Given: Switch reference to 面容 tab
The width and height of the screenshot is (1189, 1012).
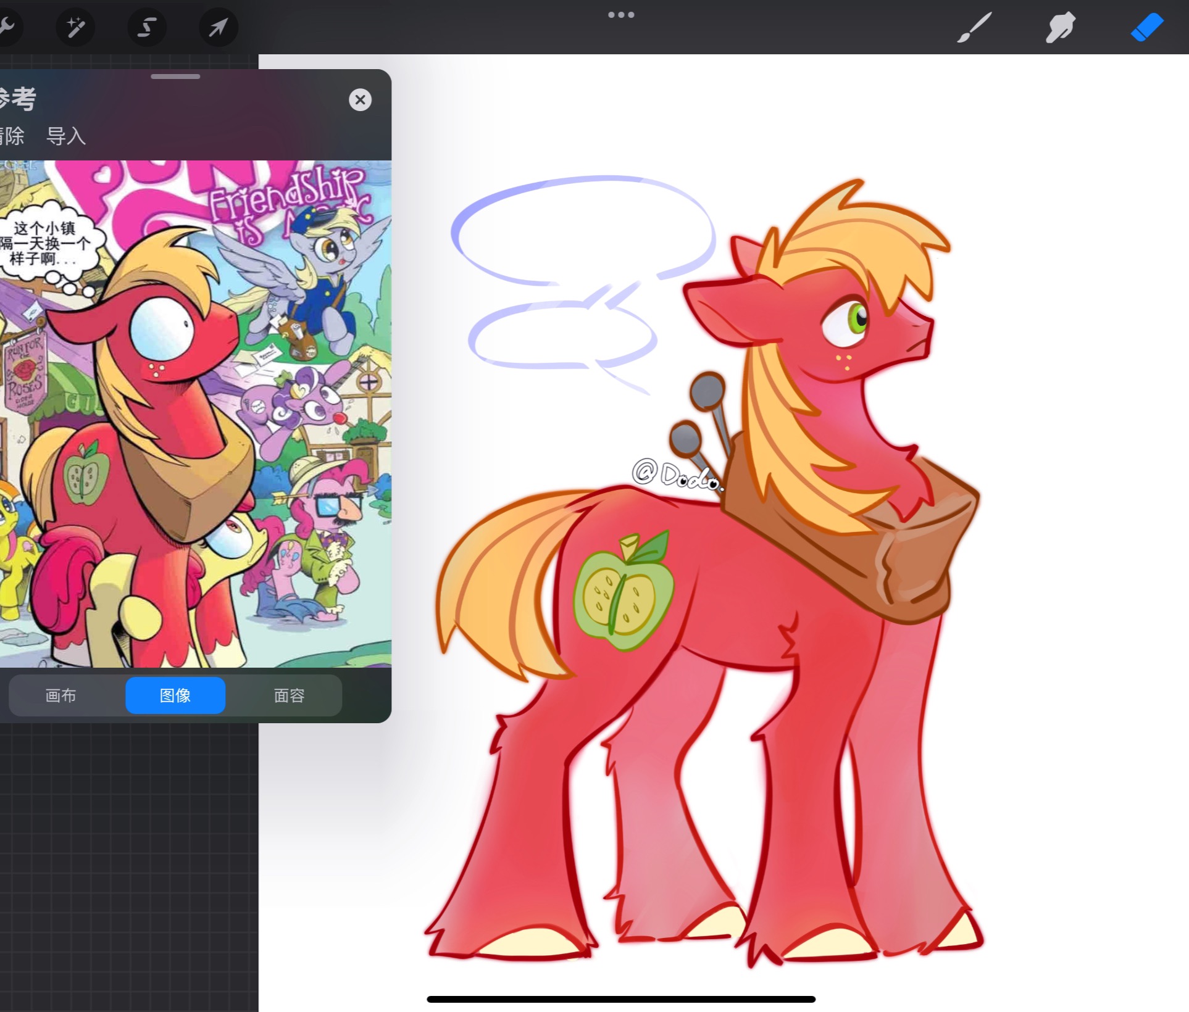Looking at the screenshot, I should point(289,695).
